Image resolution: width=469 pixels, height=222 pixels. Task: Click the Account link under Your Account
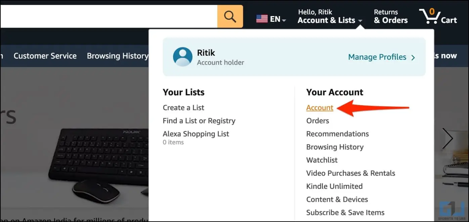click(320, 108)
